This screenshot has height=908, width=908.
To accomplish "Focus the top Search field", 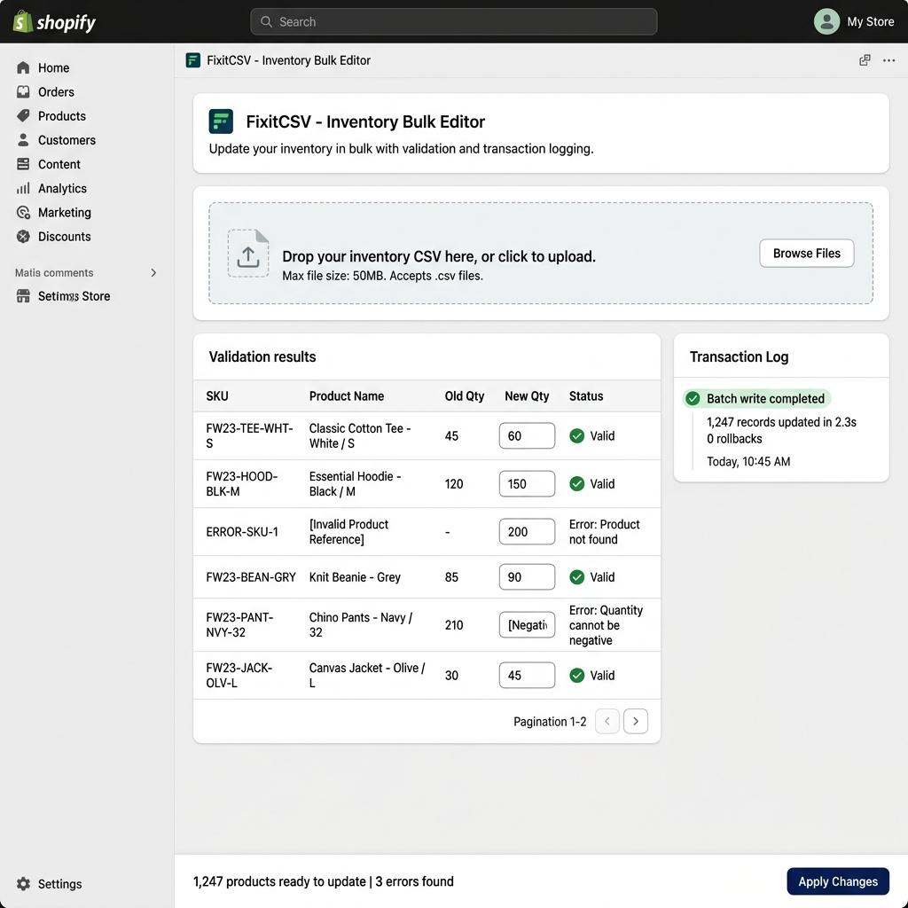I will (x=453, y=22).
